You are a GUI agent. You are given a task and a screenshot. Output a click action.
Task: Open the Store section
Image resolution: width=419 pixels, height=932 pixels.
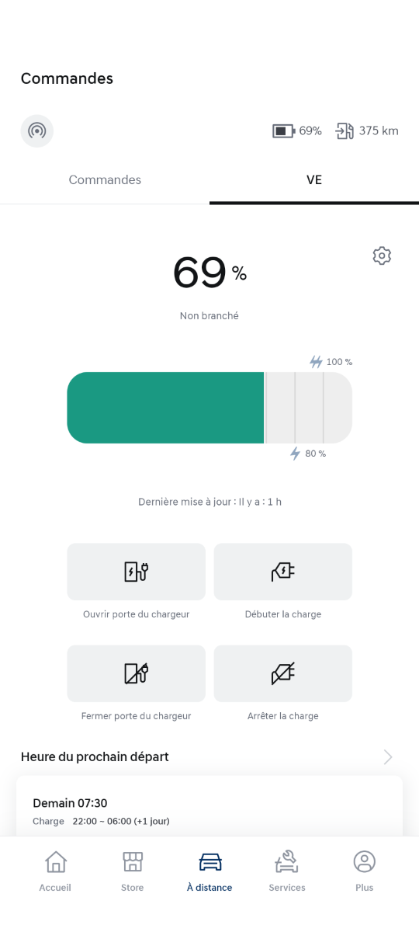[x=133, y=871]
